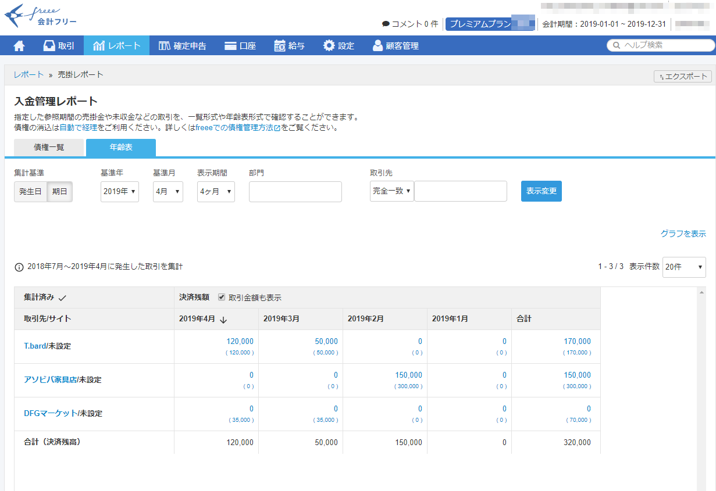
Task: Open the 基準月 4月 dropdown
Action: tap(168, 191)
